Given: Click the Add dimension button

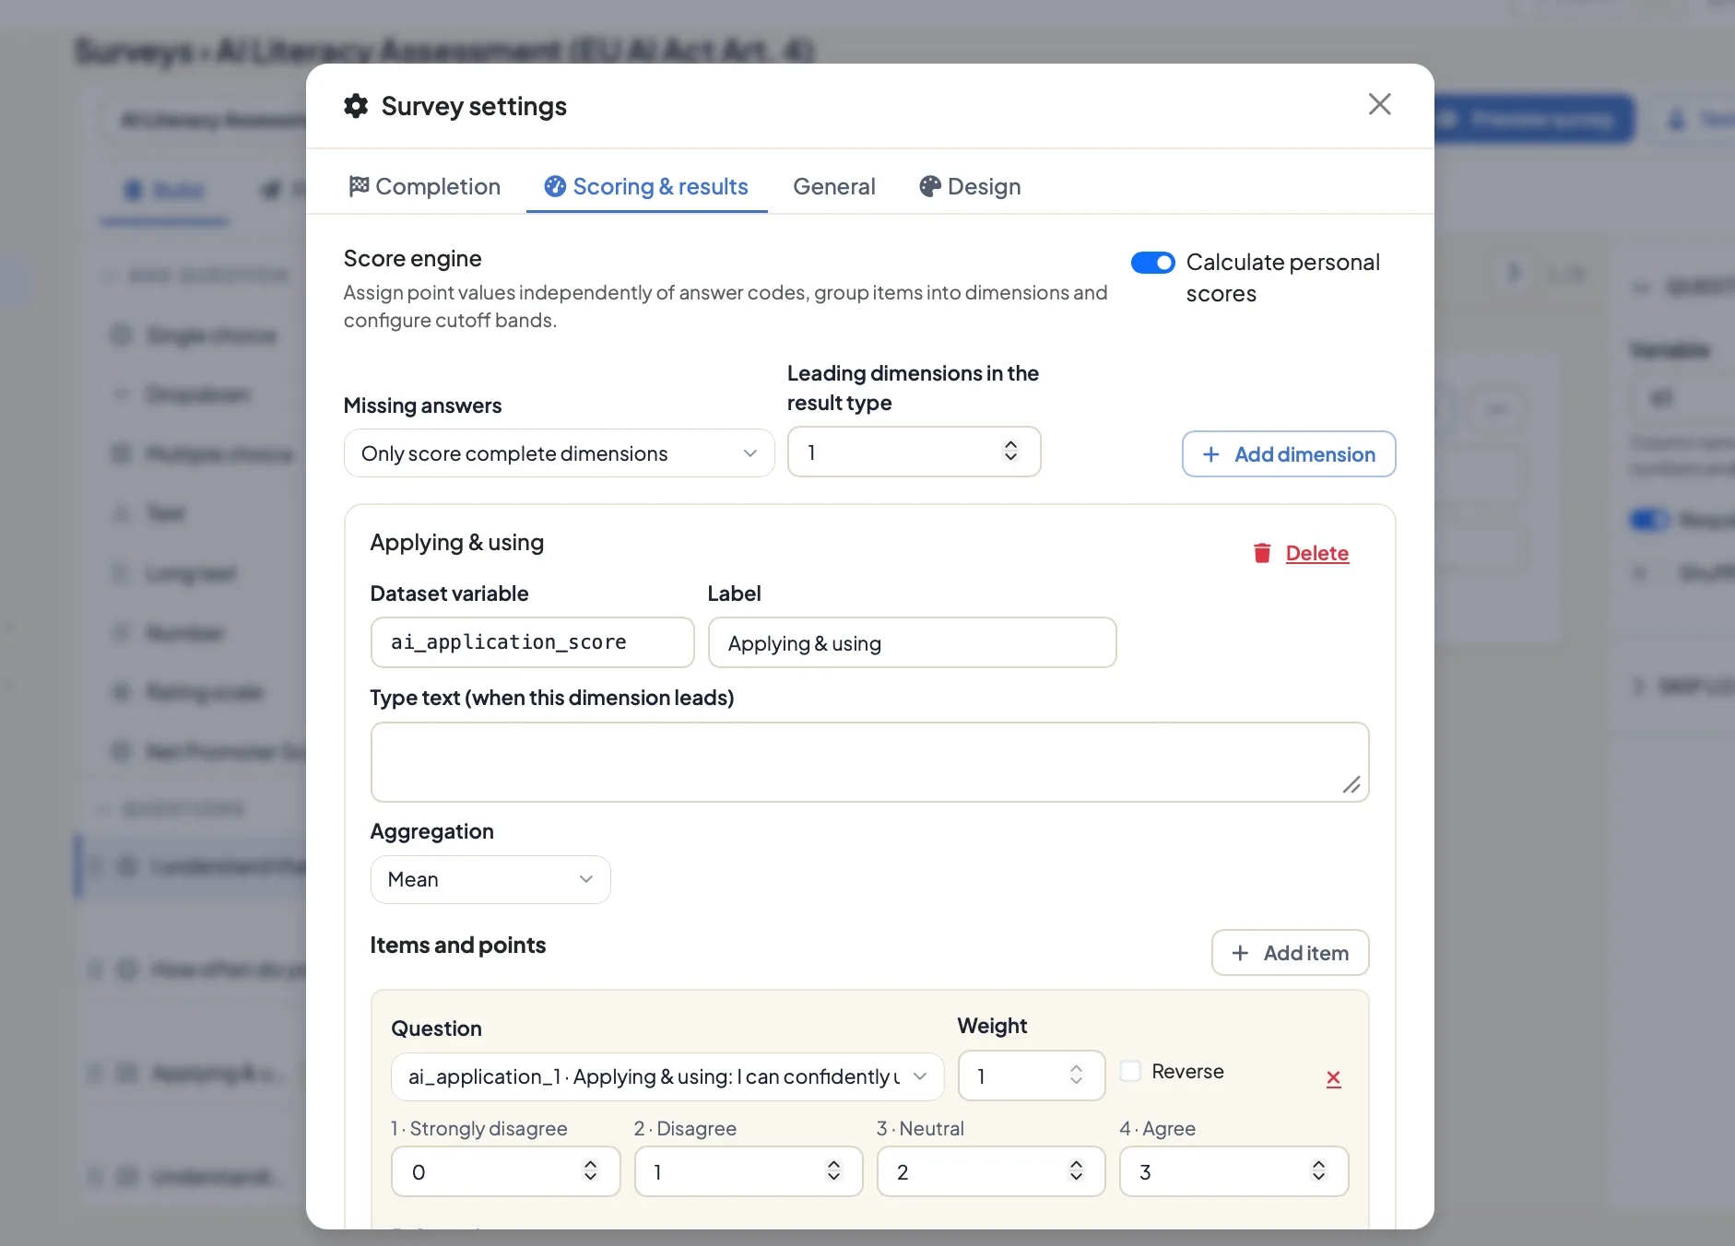Looking at the screenshot, I should [x=1289, y=454].
